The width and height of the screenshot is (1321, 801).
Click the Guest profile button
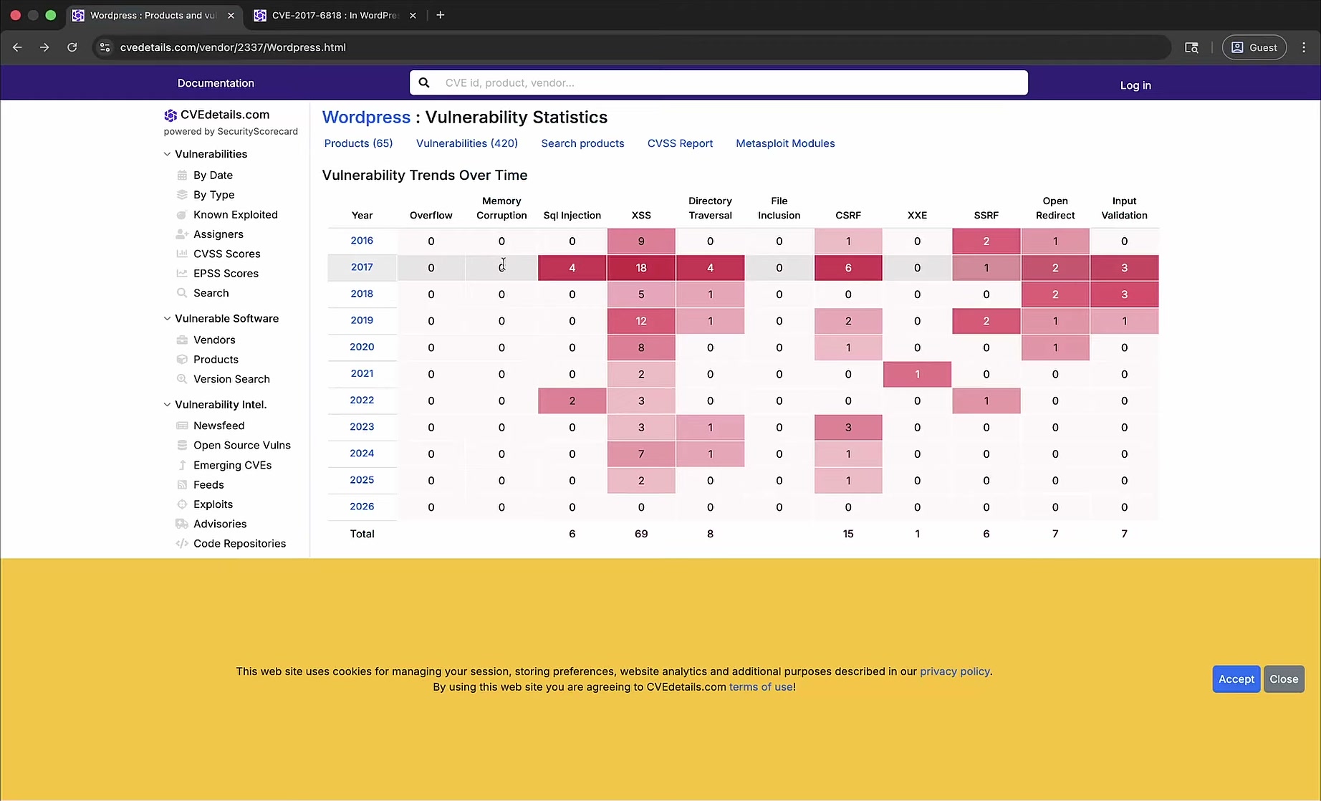tap(1254, 47)
